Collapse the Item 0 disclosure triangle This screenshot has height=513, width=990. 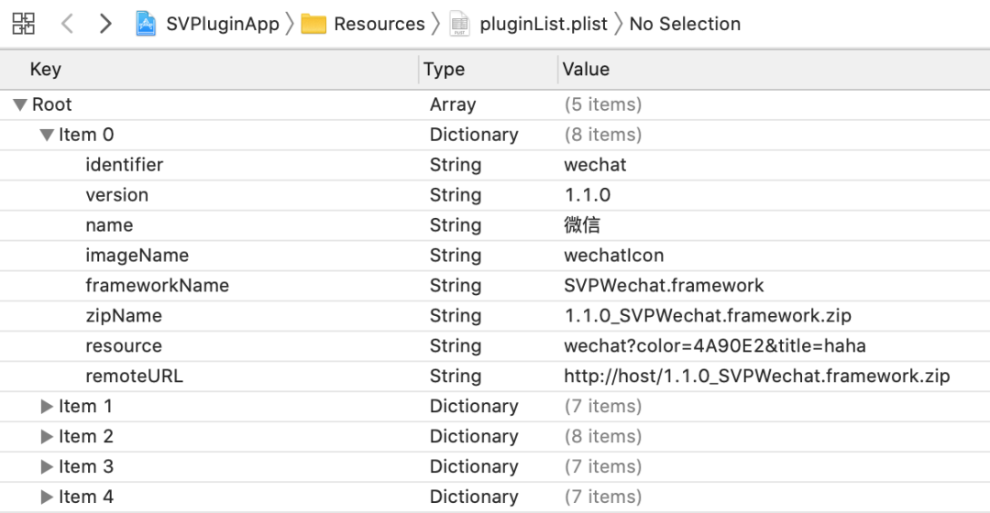47,135
